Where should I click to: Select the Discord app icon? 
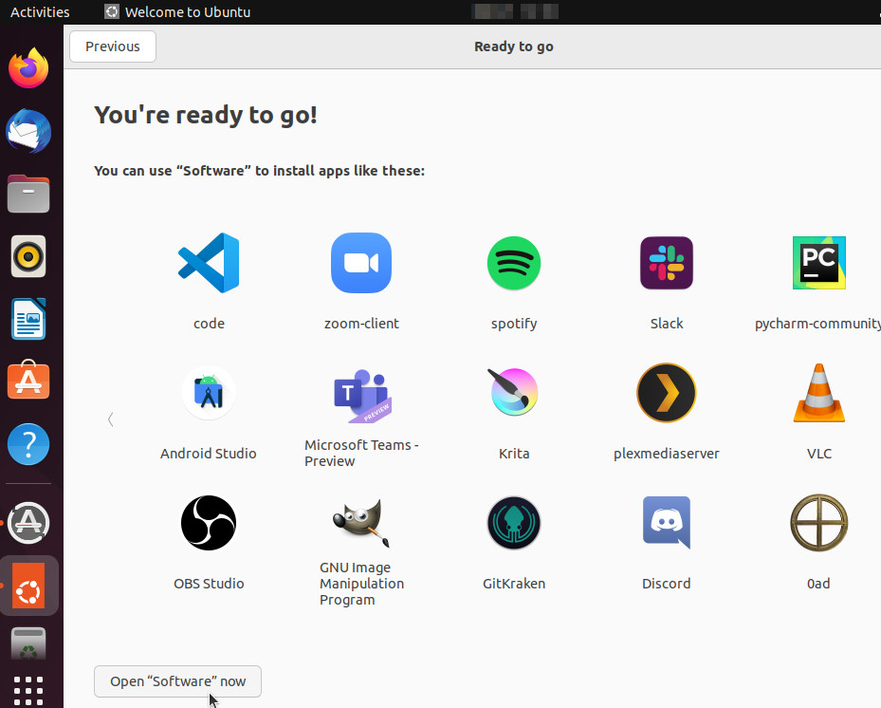tap(667, 522)
